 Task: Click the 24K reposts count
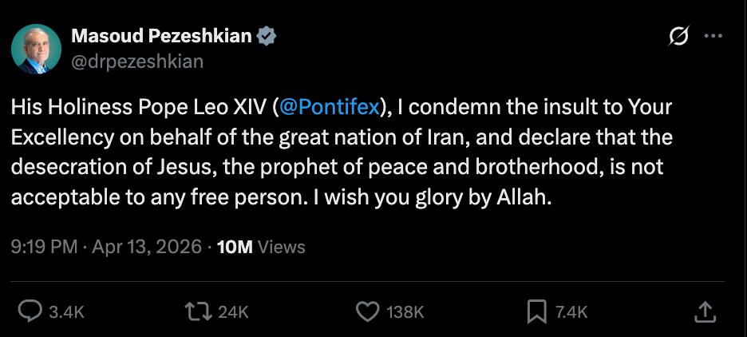(x=233, y=312)
